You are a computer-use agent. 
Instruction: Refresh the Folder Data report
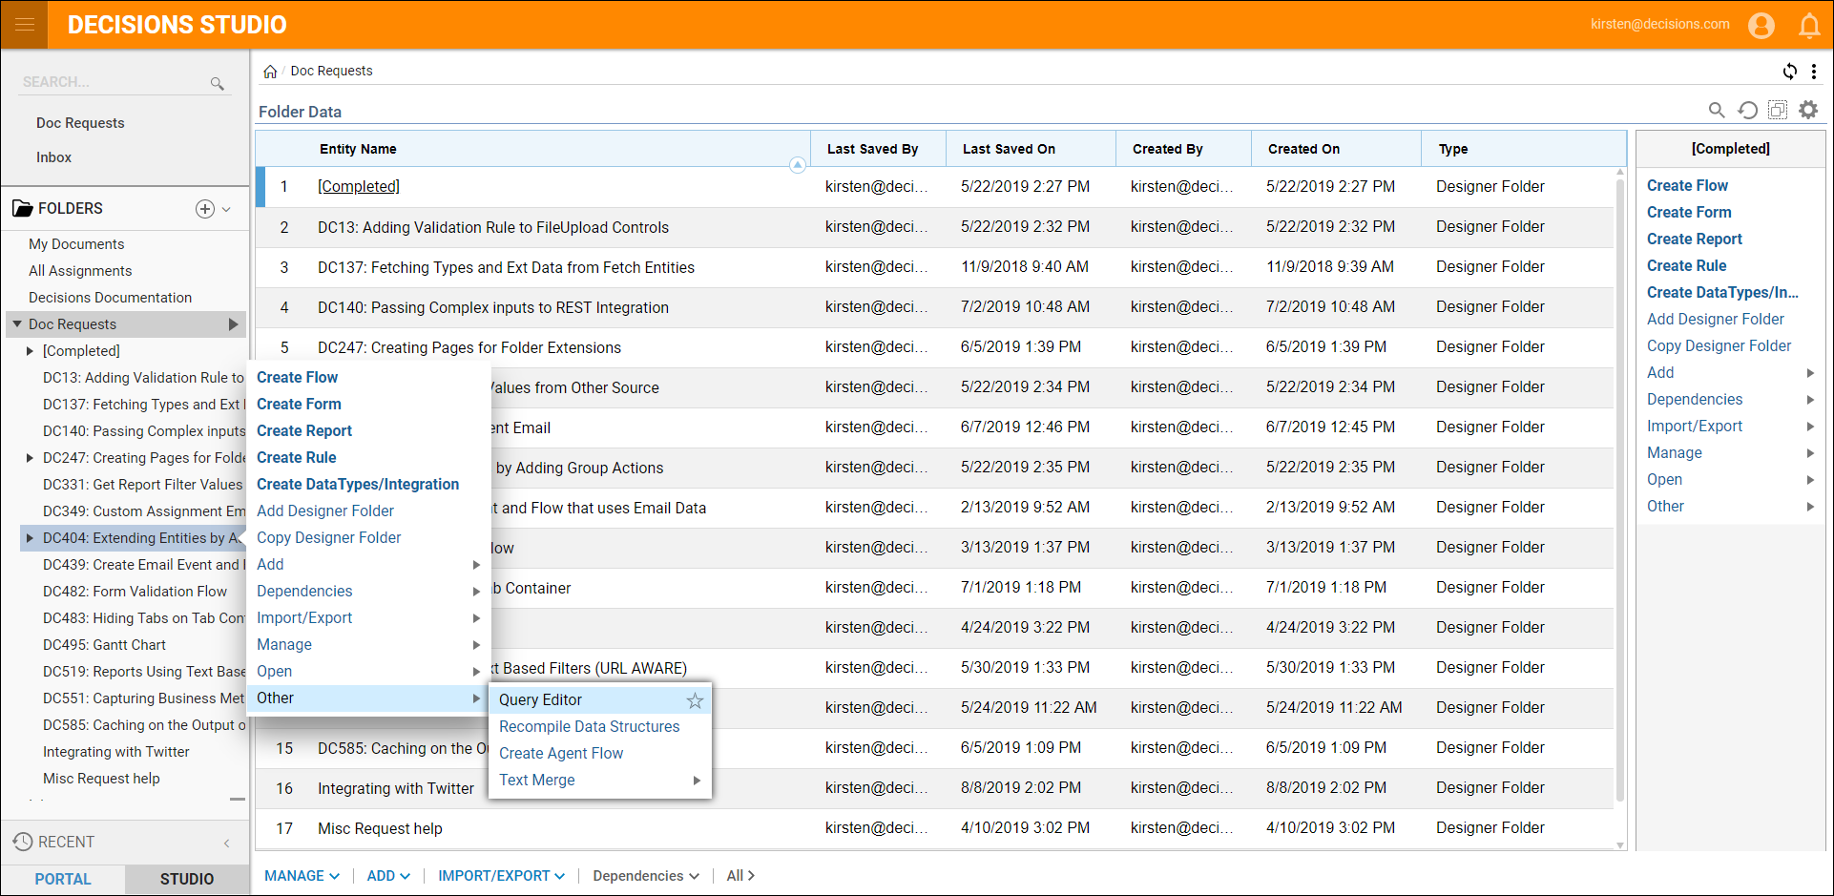pyautogui.click(x=1747, y=110)
